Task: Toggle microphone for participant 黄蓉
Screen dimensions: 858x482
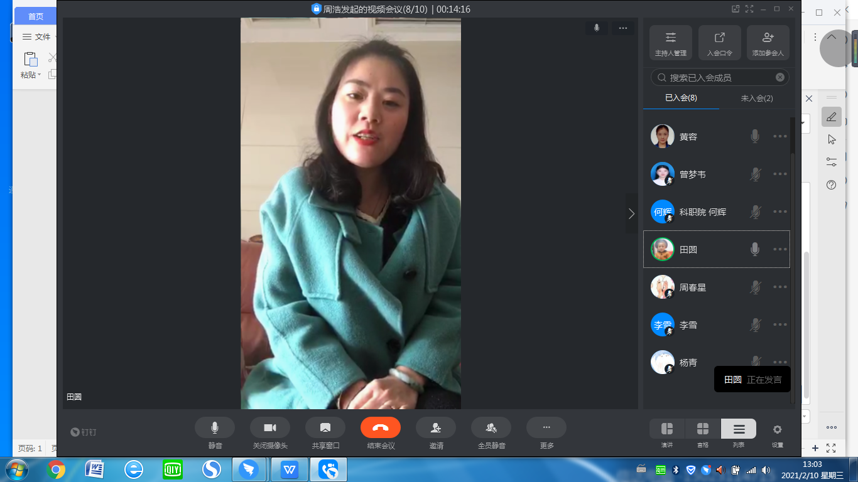Action: pyautogui.click(x=755, y=136)
